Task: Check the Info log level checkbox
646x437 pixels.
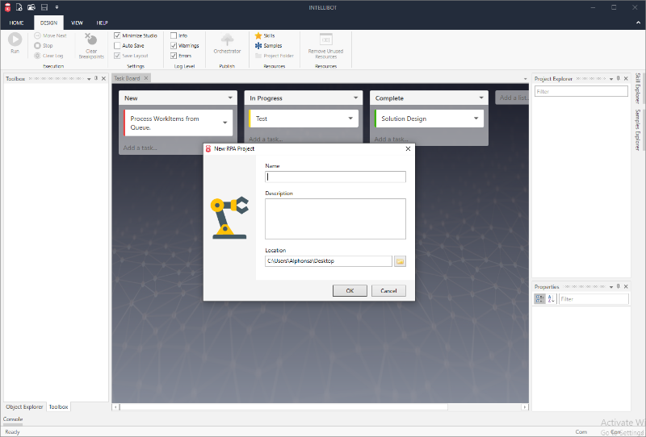Action: (174, 35)
